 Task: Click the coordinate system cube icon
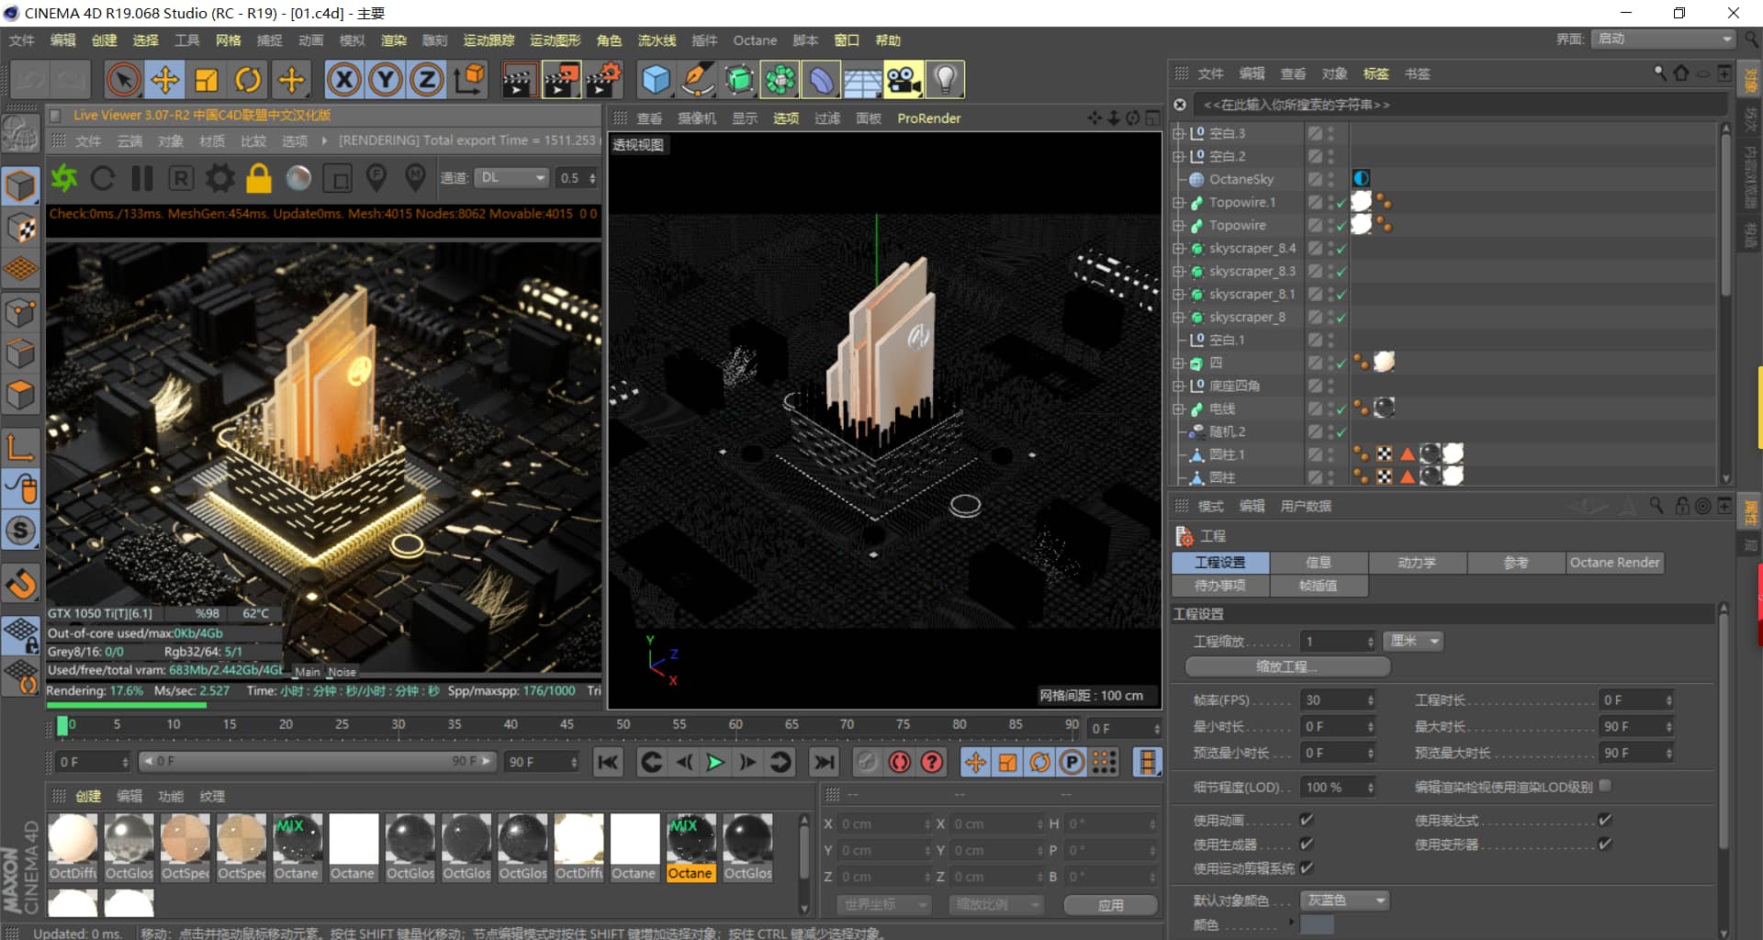pyautogui.click(x=469, y=80)
